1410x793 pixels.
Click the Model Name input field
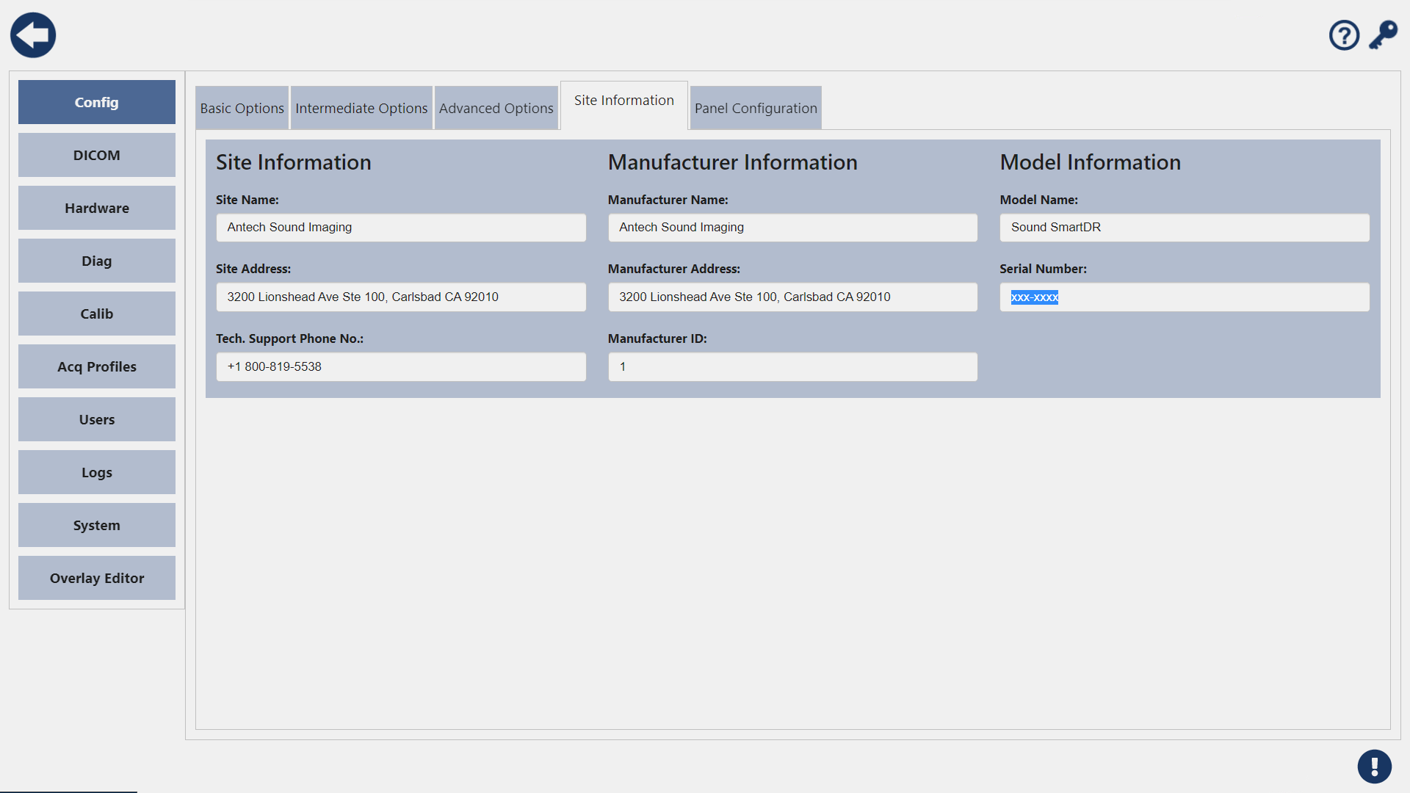[x=1185, y=228]
